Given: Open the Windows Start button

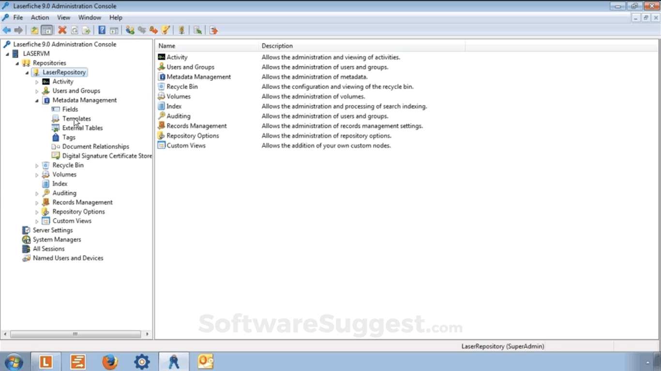Looking at the screenshot, I should click(14, 361).
